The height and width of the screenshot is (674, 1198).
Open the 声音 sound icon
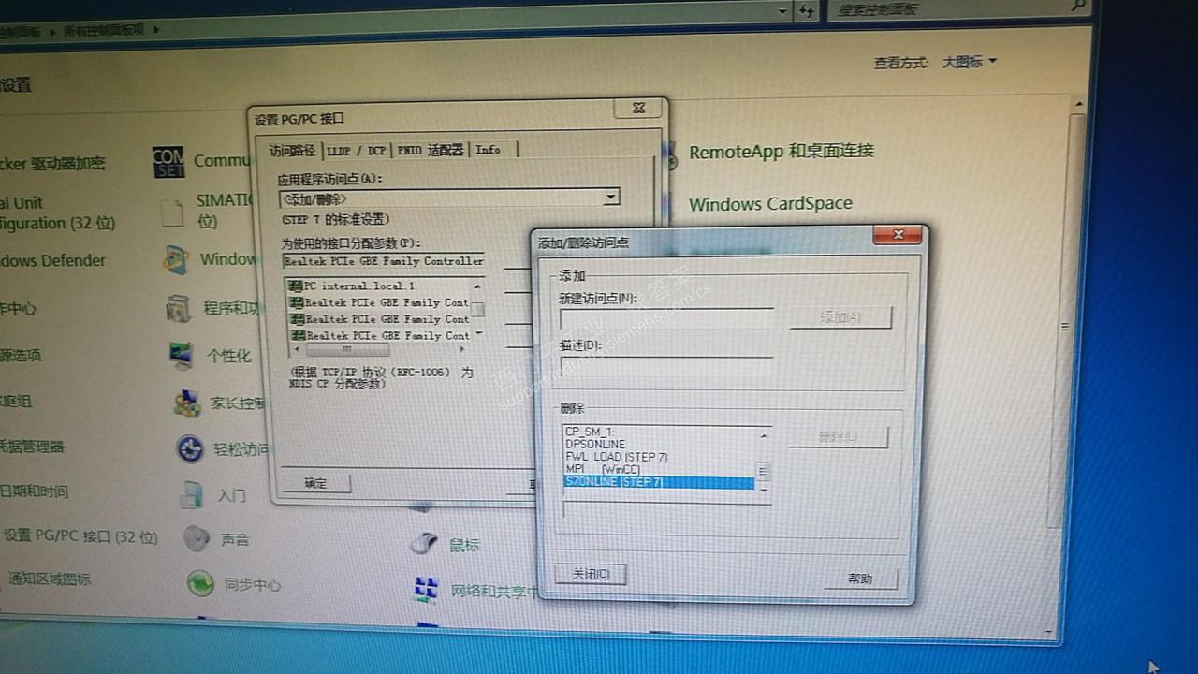(x=197, y=539)
